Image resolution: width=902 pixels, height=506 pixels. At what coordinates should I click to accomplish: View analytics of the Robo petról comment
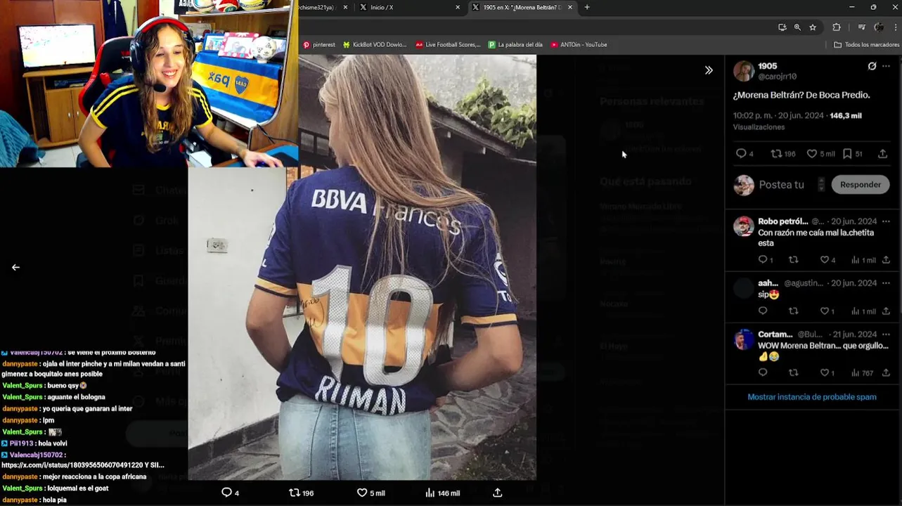(863, 260)
